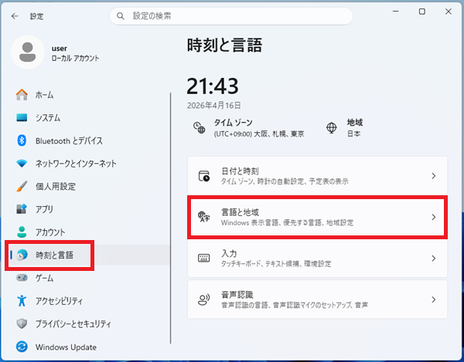The height and width of the screenshot is (362, 464).
Task: Click the アクセシビリティ person icon
Action: 22,300
